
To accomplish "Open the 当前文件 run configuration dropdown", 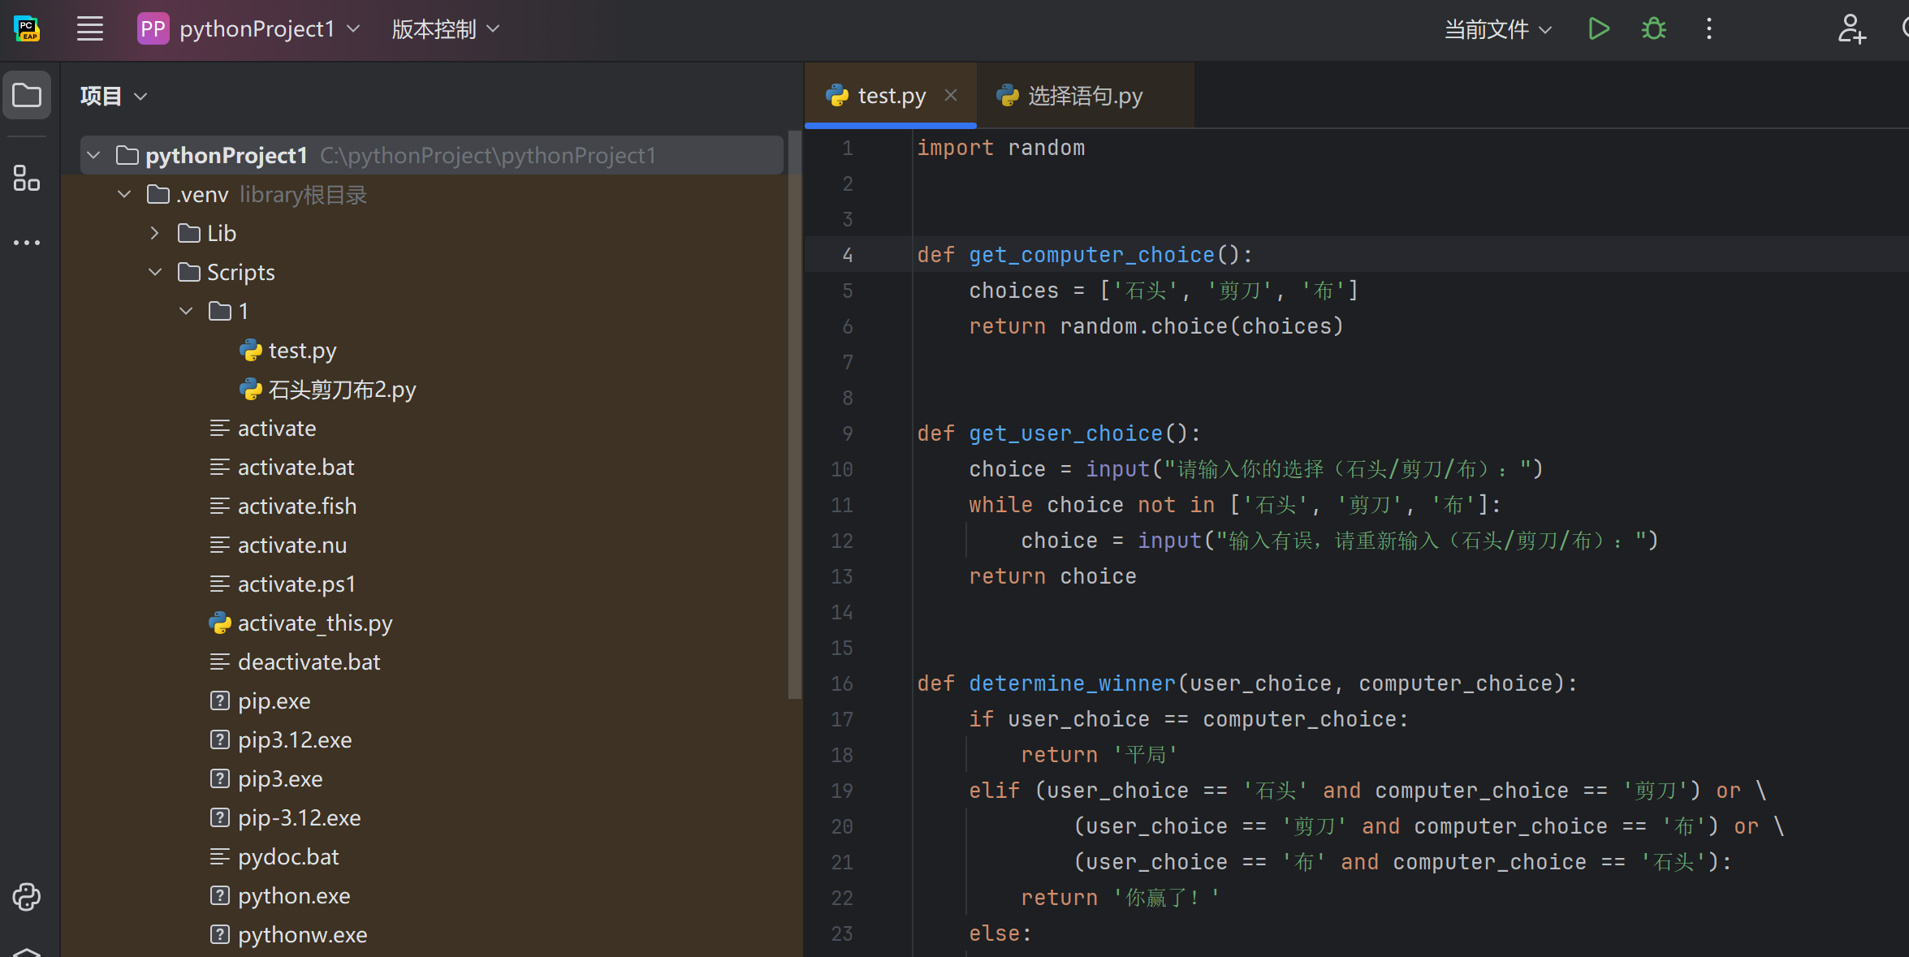I will (1497, 29).
